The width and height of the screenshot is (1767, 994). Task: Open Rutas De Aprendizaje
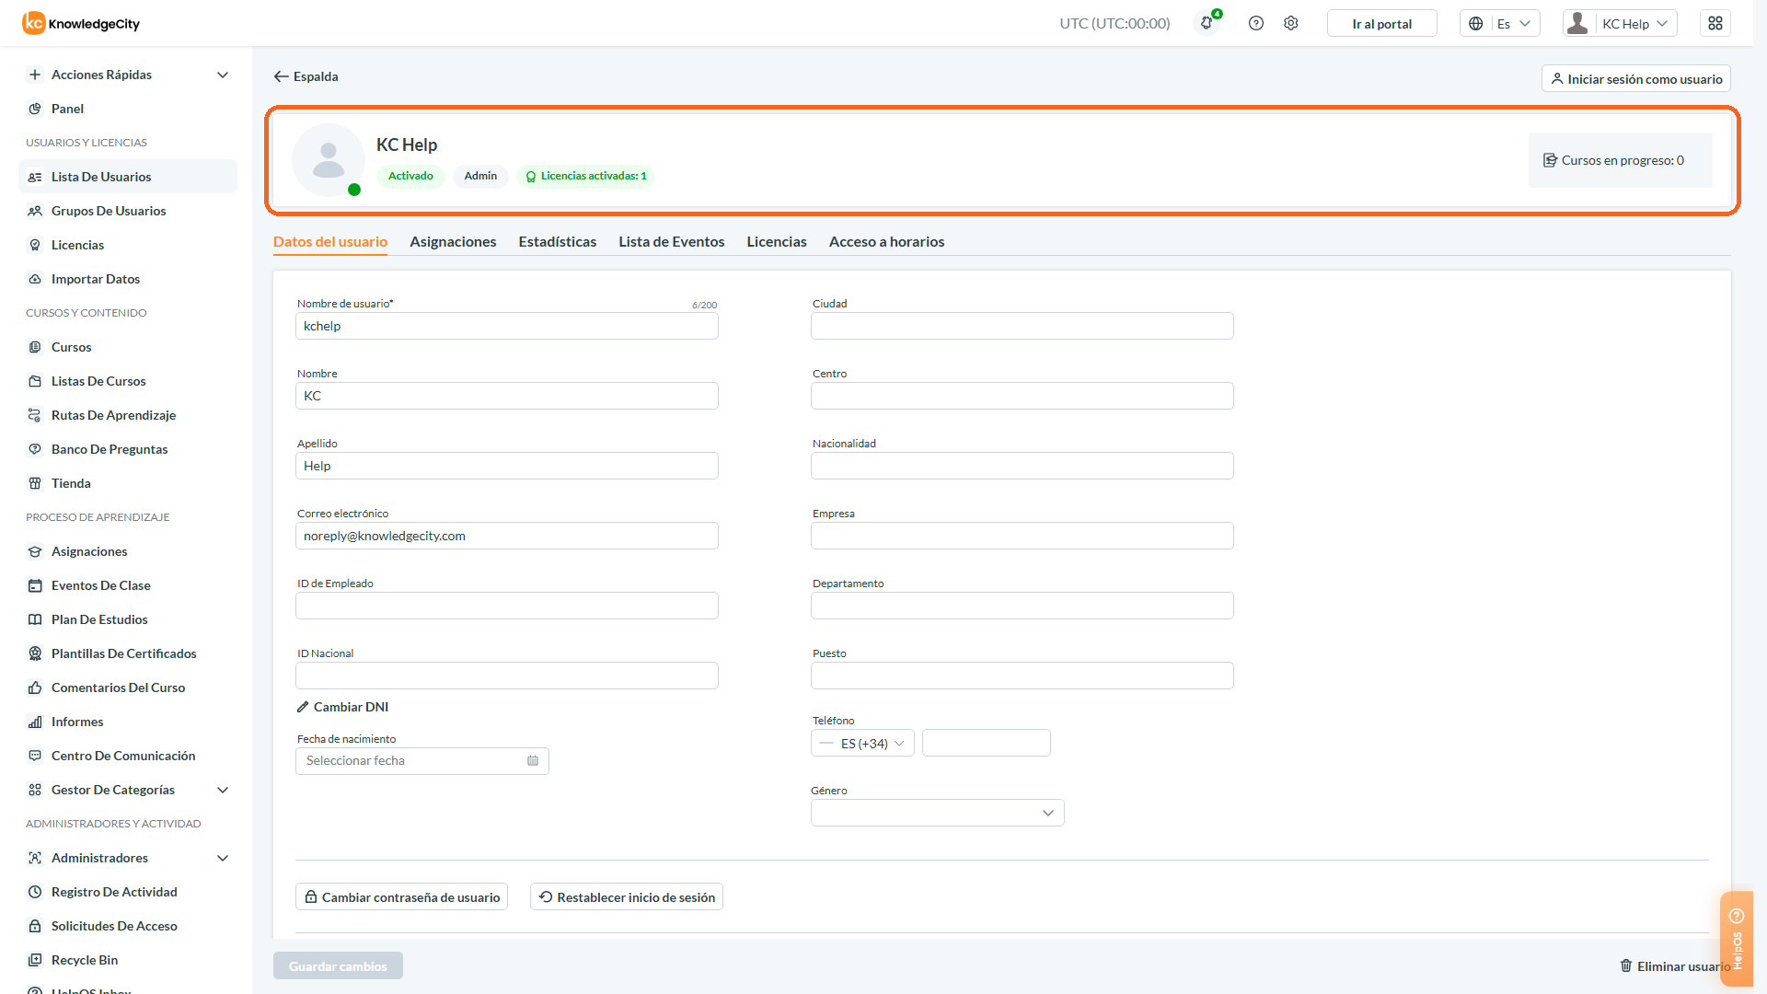pos(128,415)
